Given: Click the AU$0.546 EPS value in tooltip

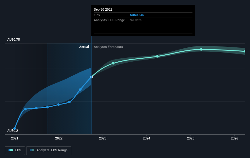Looking at the screenshot, I should click(x=137, y=15).
